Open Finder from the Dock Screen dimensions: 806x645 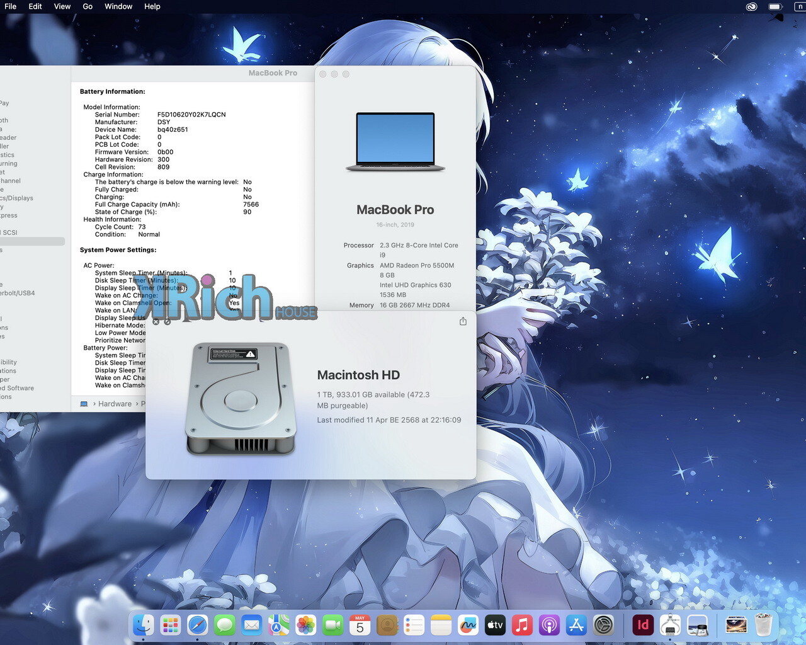(144, 625)
